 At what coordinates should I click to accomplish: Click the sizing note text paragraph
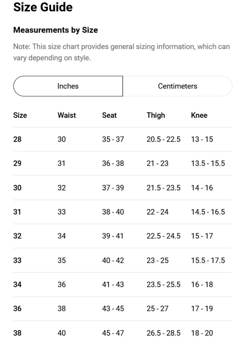121,52
